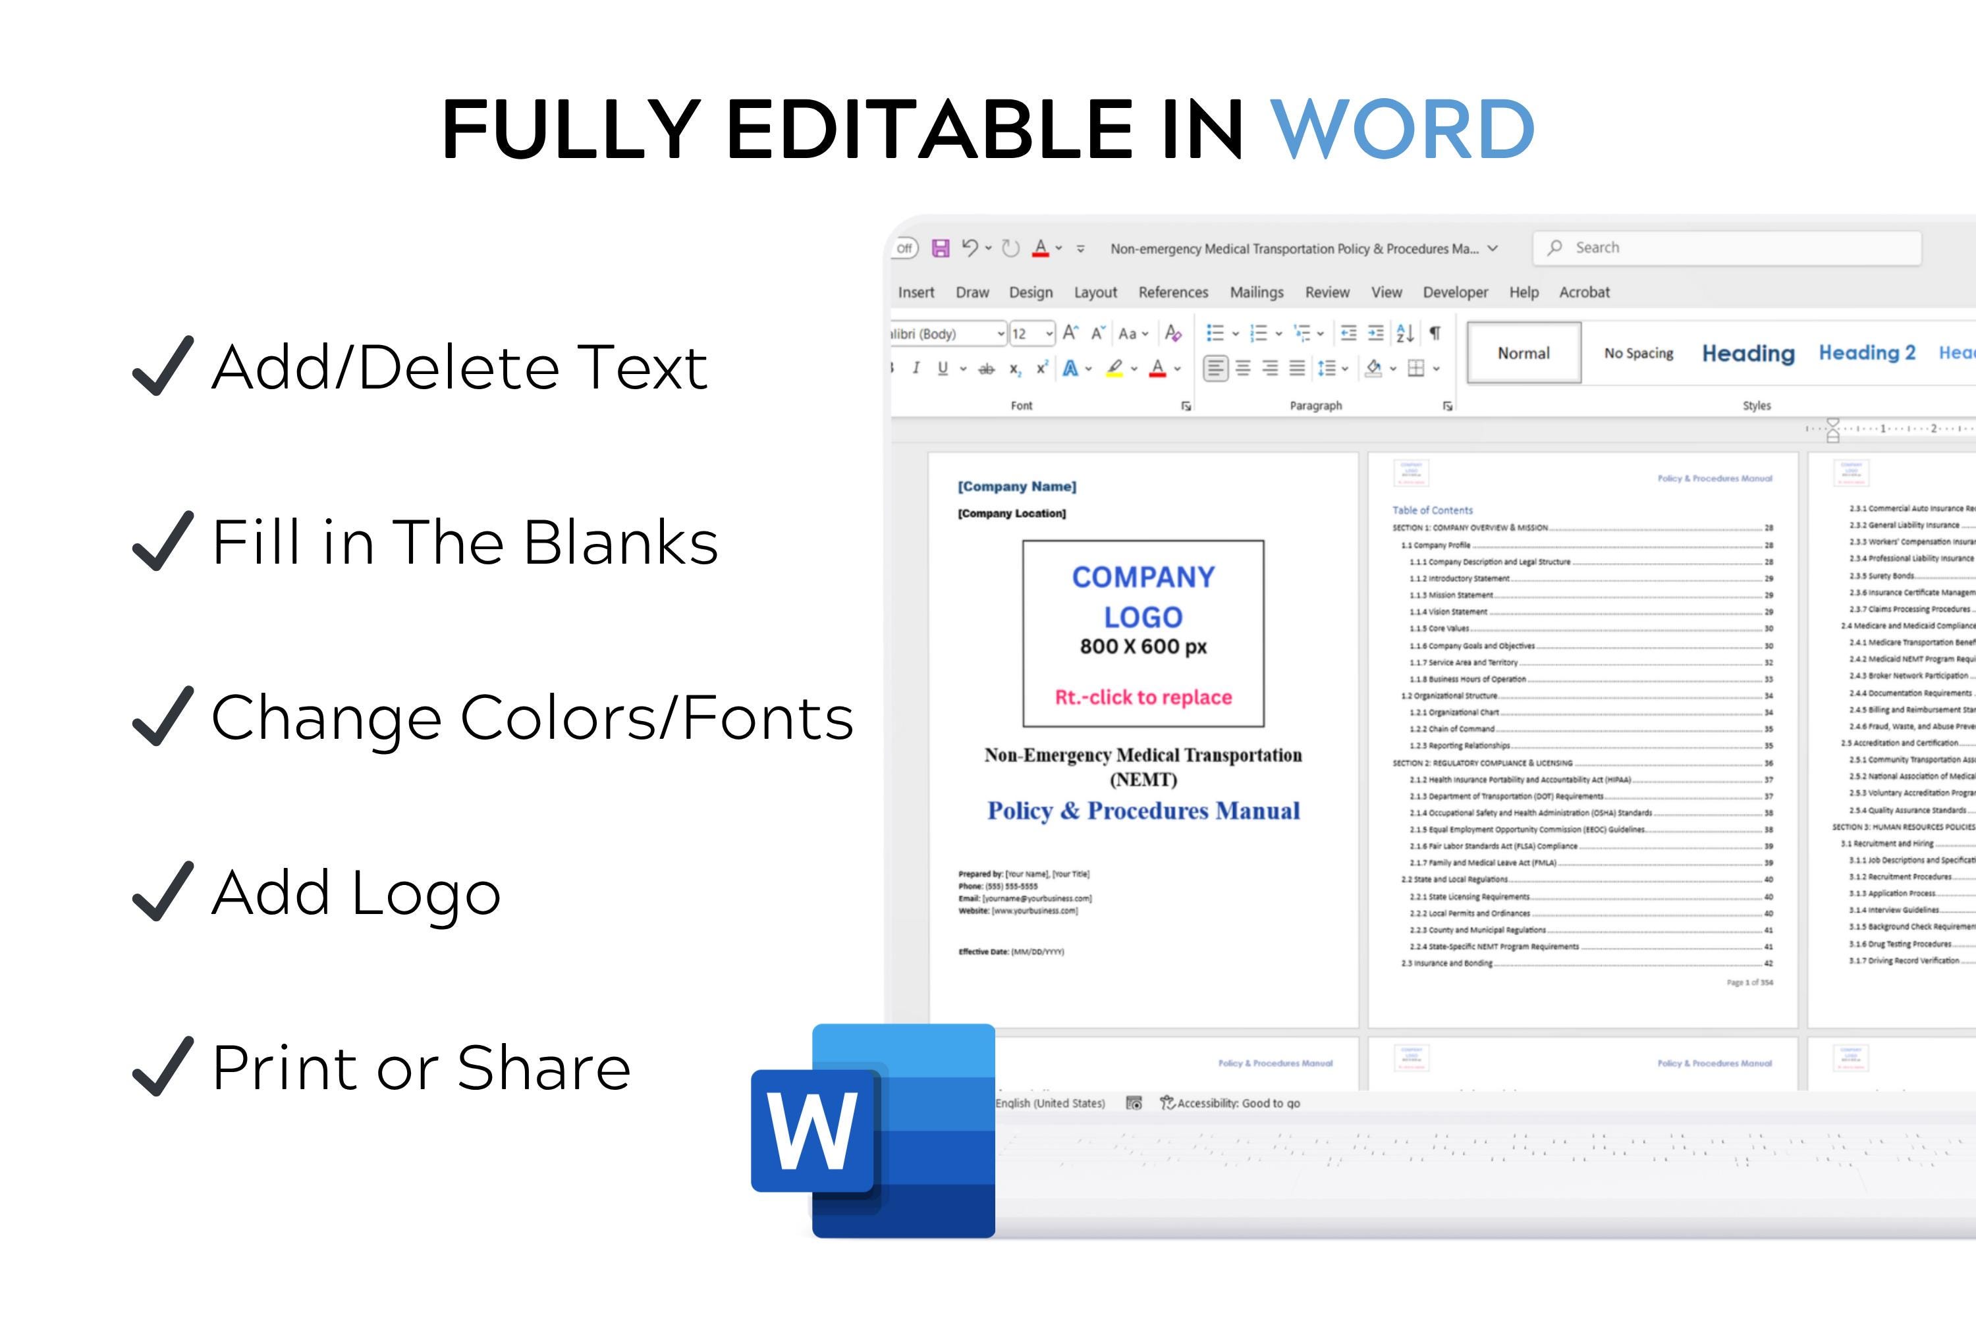Viewport: 1976px width, 1317px height.
Task: Open line and paragraph spacing
Action: coord(1327,368)
